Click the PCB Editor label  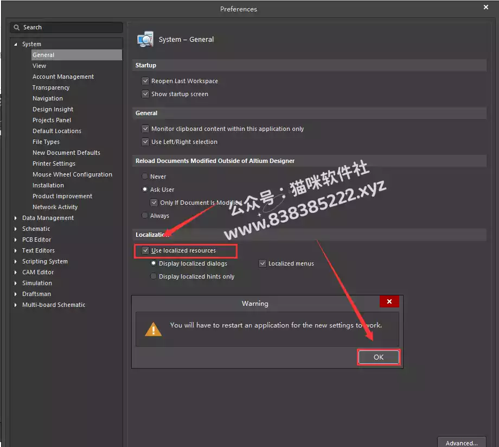tap(36, 240)
